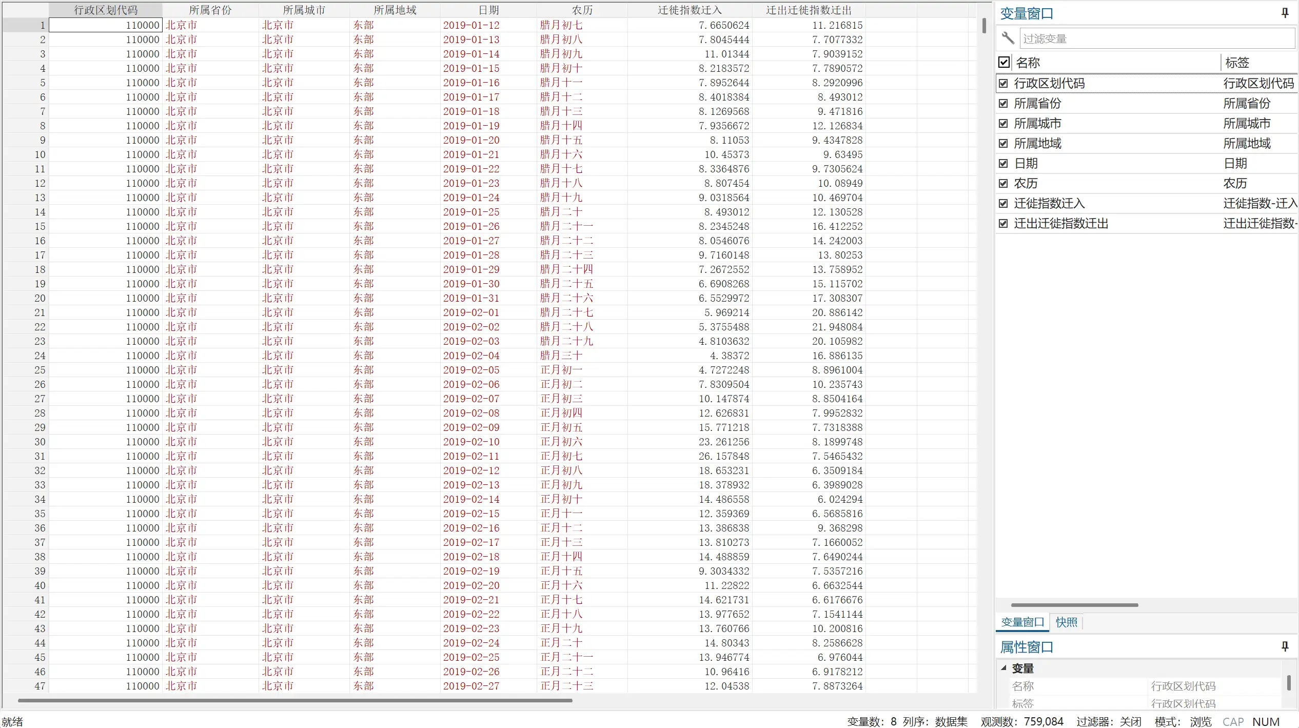Click the data grid horizontal scrollbar

click(295, 700)
